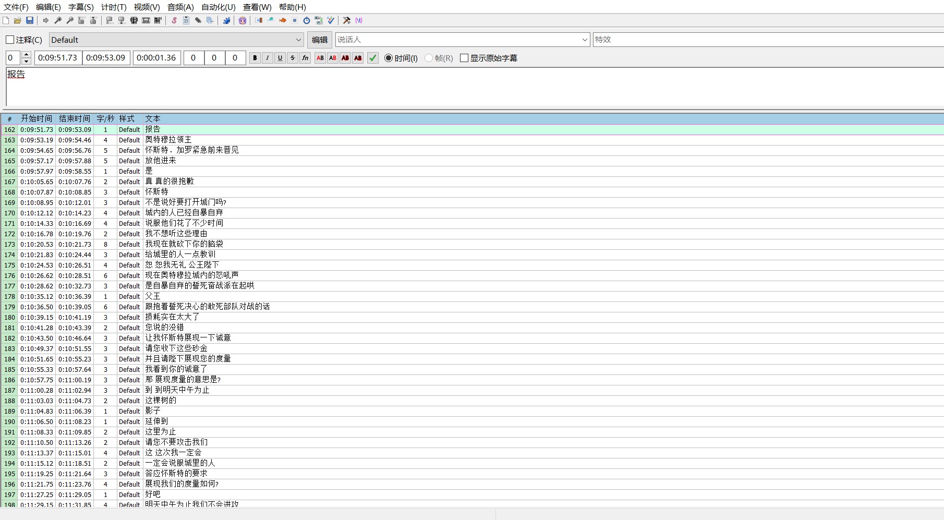The width and height of the screenshot is (944, 520).
Task: Open the Shift Times icon
Action: (259, 20)
